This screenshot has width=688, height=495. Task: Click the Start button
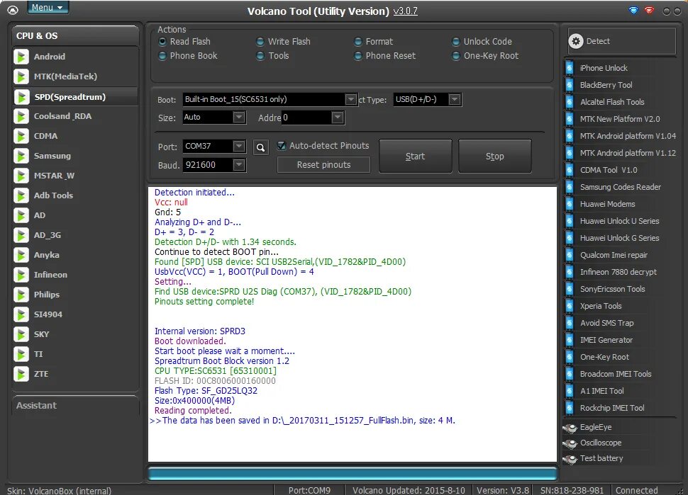(415, 157)
